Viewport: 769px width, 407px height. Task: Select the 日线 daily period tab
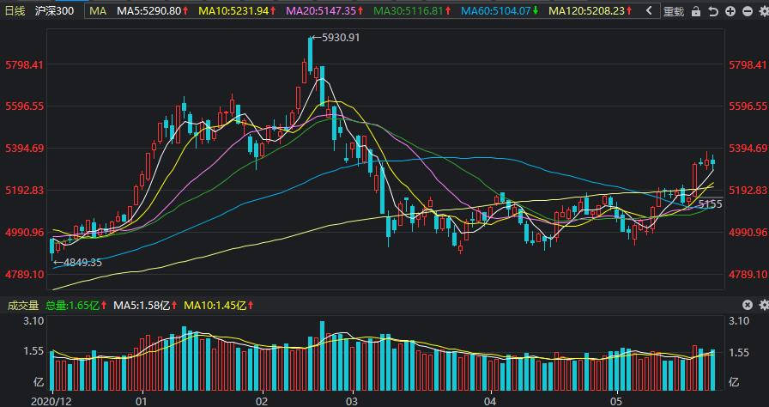pyautogui.click(x=15, y=11)
